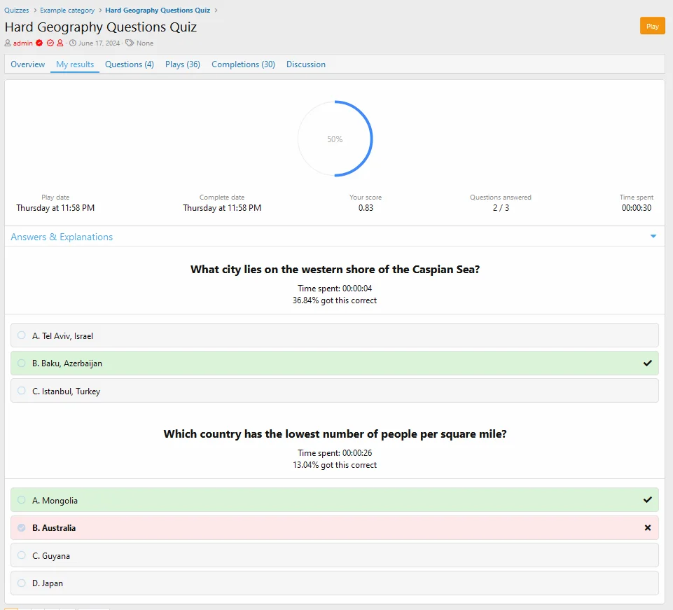Click the clock icon before June 17, 2024
This screenshot has width=673, height=610.
pos(73,43)
